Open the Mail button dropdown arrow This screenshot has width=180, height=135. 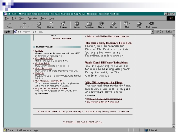pos(129,24)
